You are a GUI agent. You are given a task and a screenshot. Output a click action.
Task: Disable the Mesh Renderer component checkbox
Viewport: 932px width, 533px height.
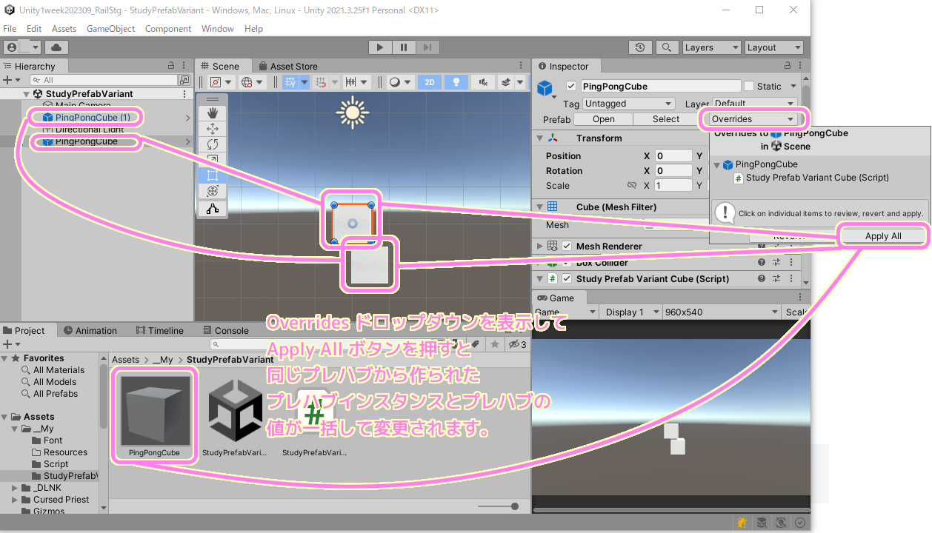pos(567,246)
